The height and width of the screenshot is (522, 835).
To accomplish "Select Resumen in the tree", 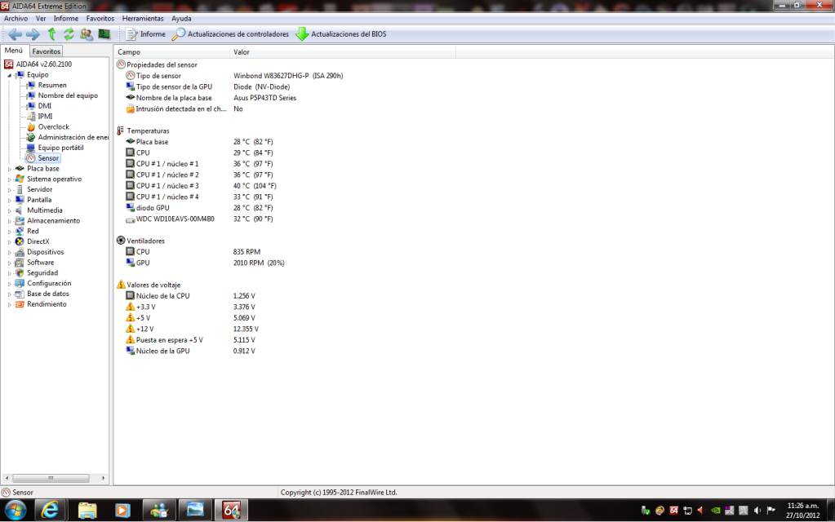I will click(x=52, y=85).
